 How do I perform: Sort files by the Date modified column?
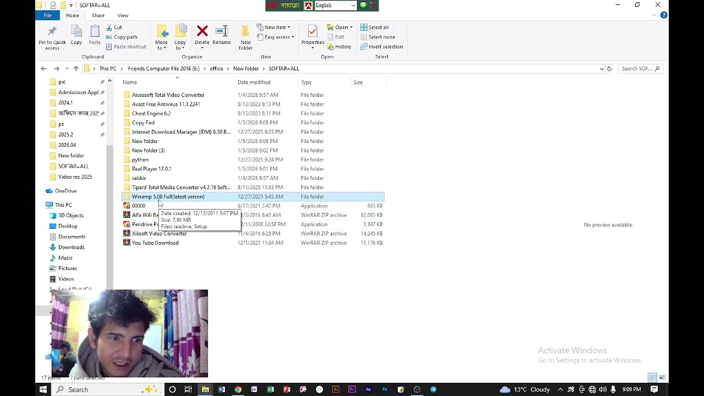(x=267, y=82)
